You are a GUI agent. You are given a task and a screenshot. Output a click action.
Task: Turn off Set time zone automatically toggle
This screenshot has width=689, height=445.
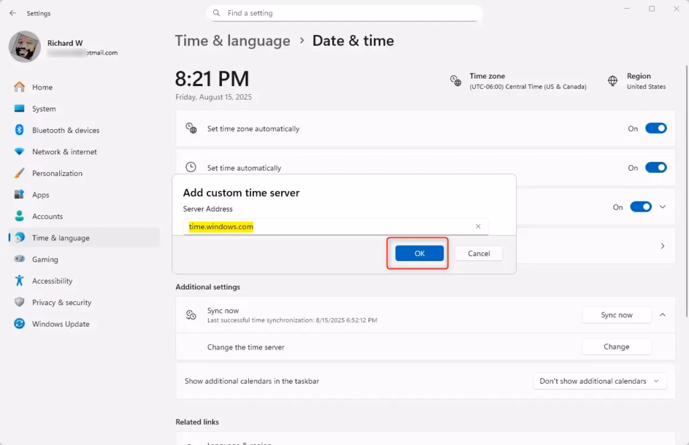point(656,128)
